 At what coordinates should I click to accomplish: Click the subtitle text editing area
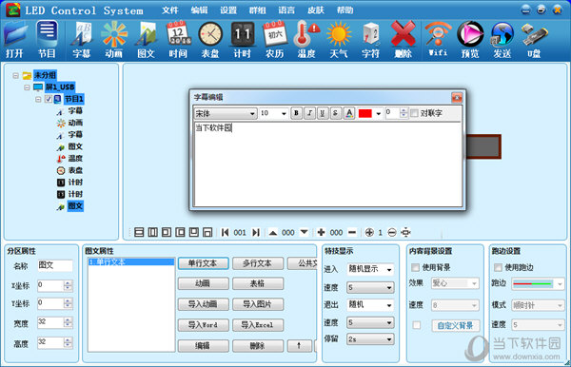point(328,164)
